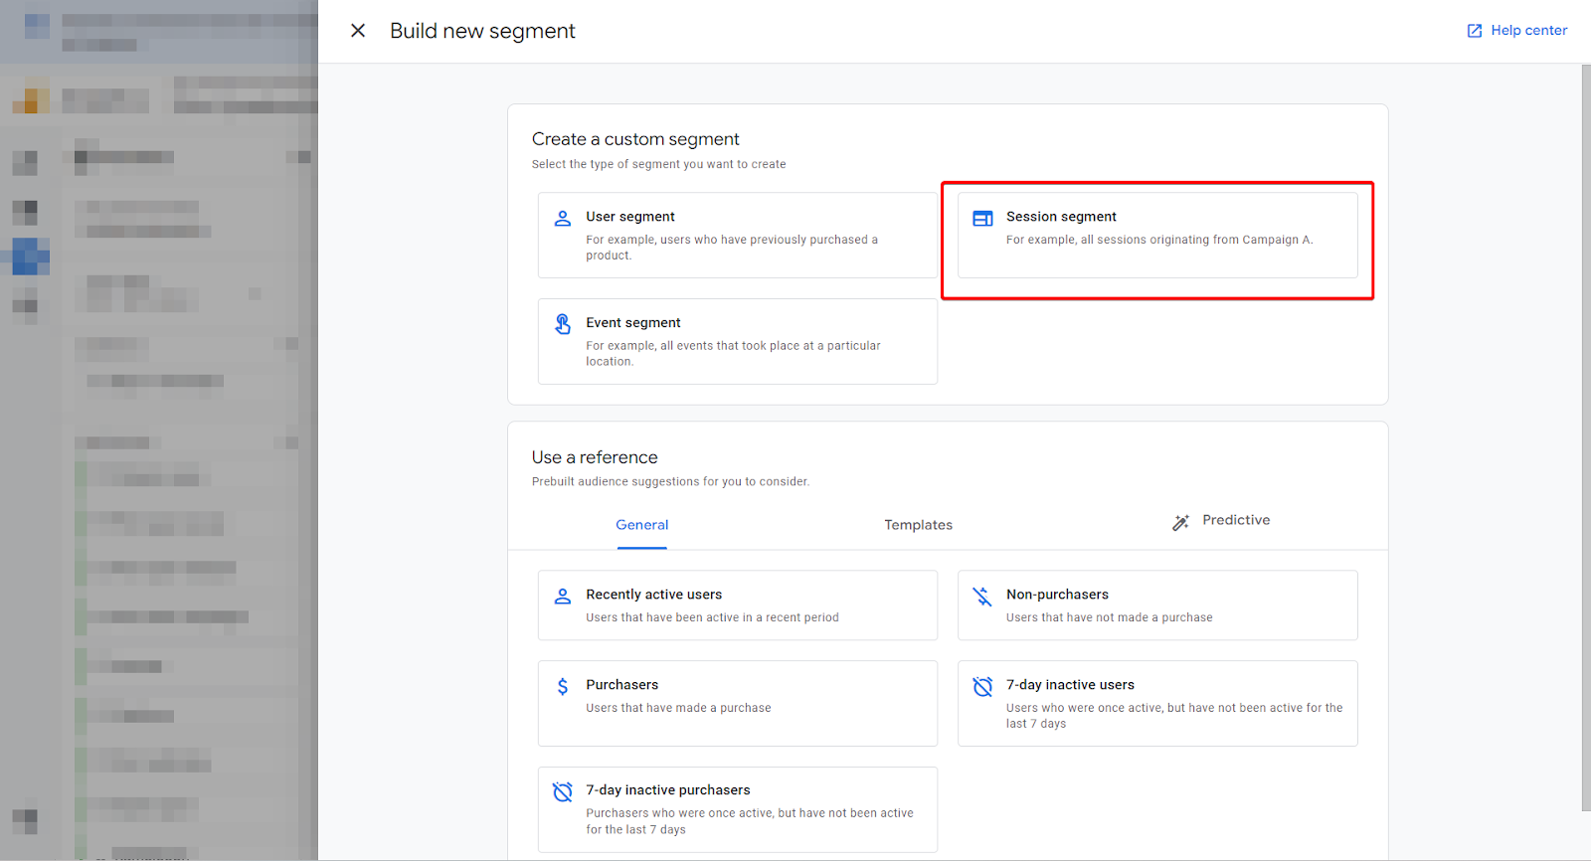Switch to the General tab

[641, 525]
